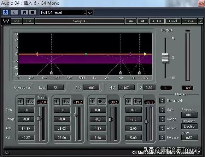Click the yellow high band marker

145,54
